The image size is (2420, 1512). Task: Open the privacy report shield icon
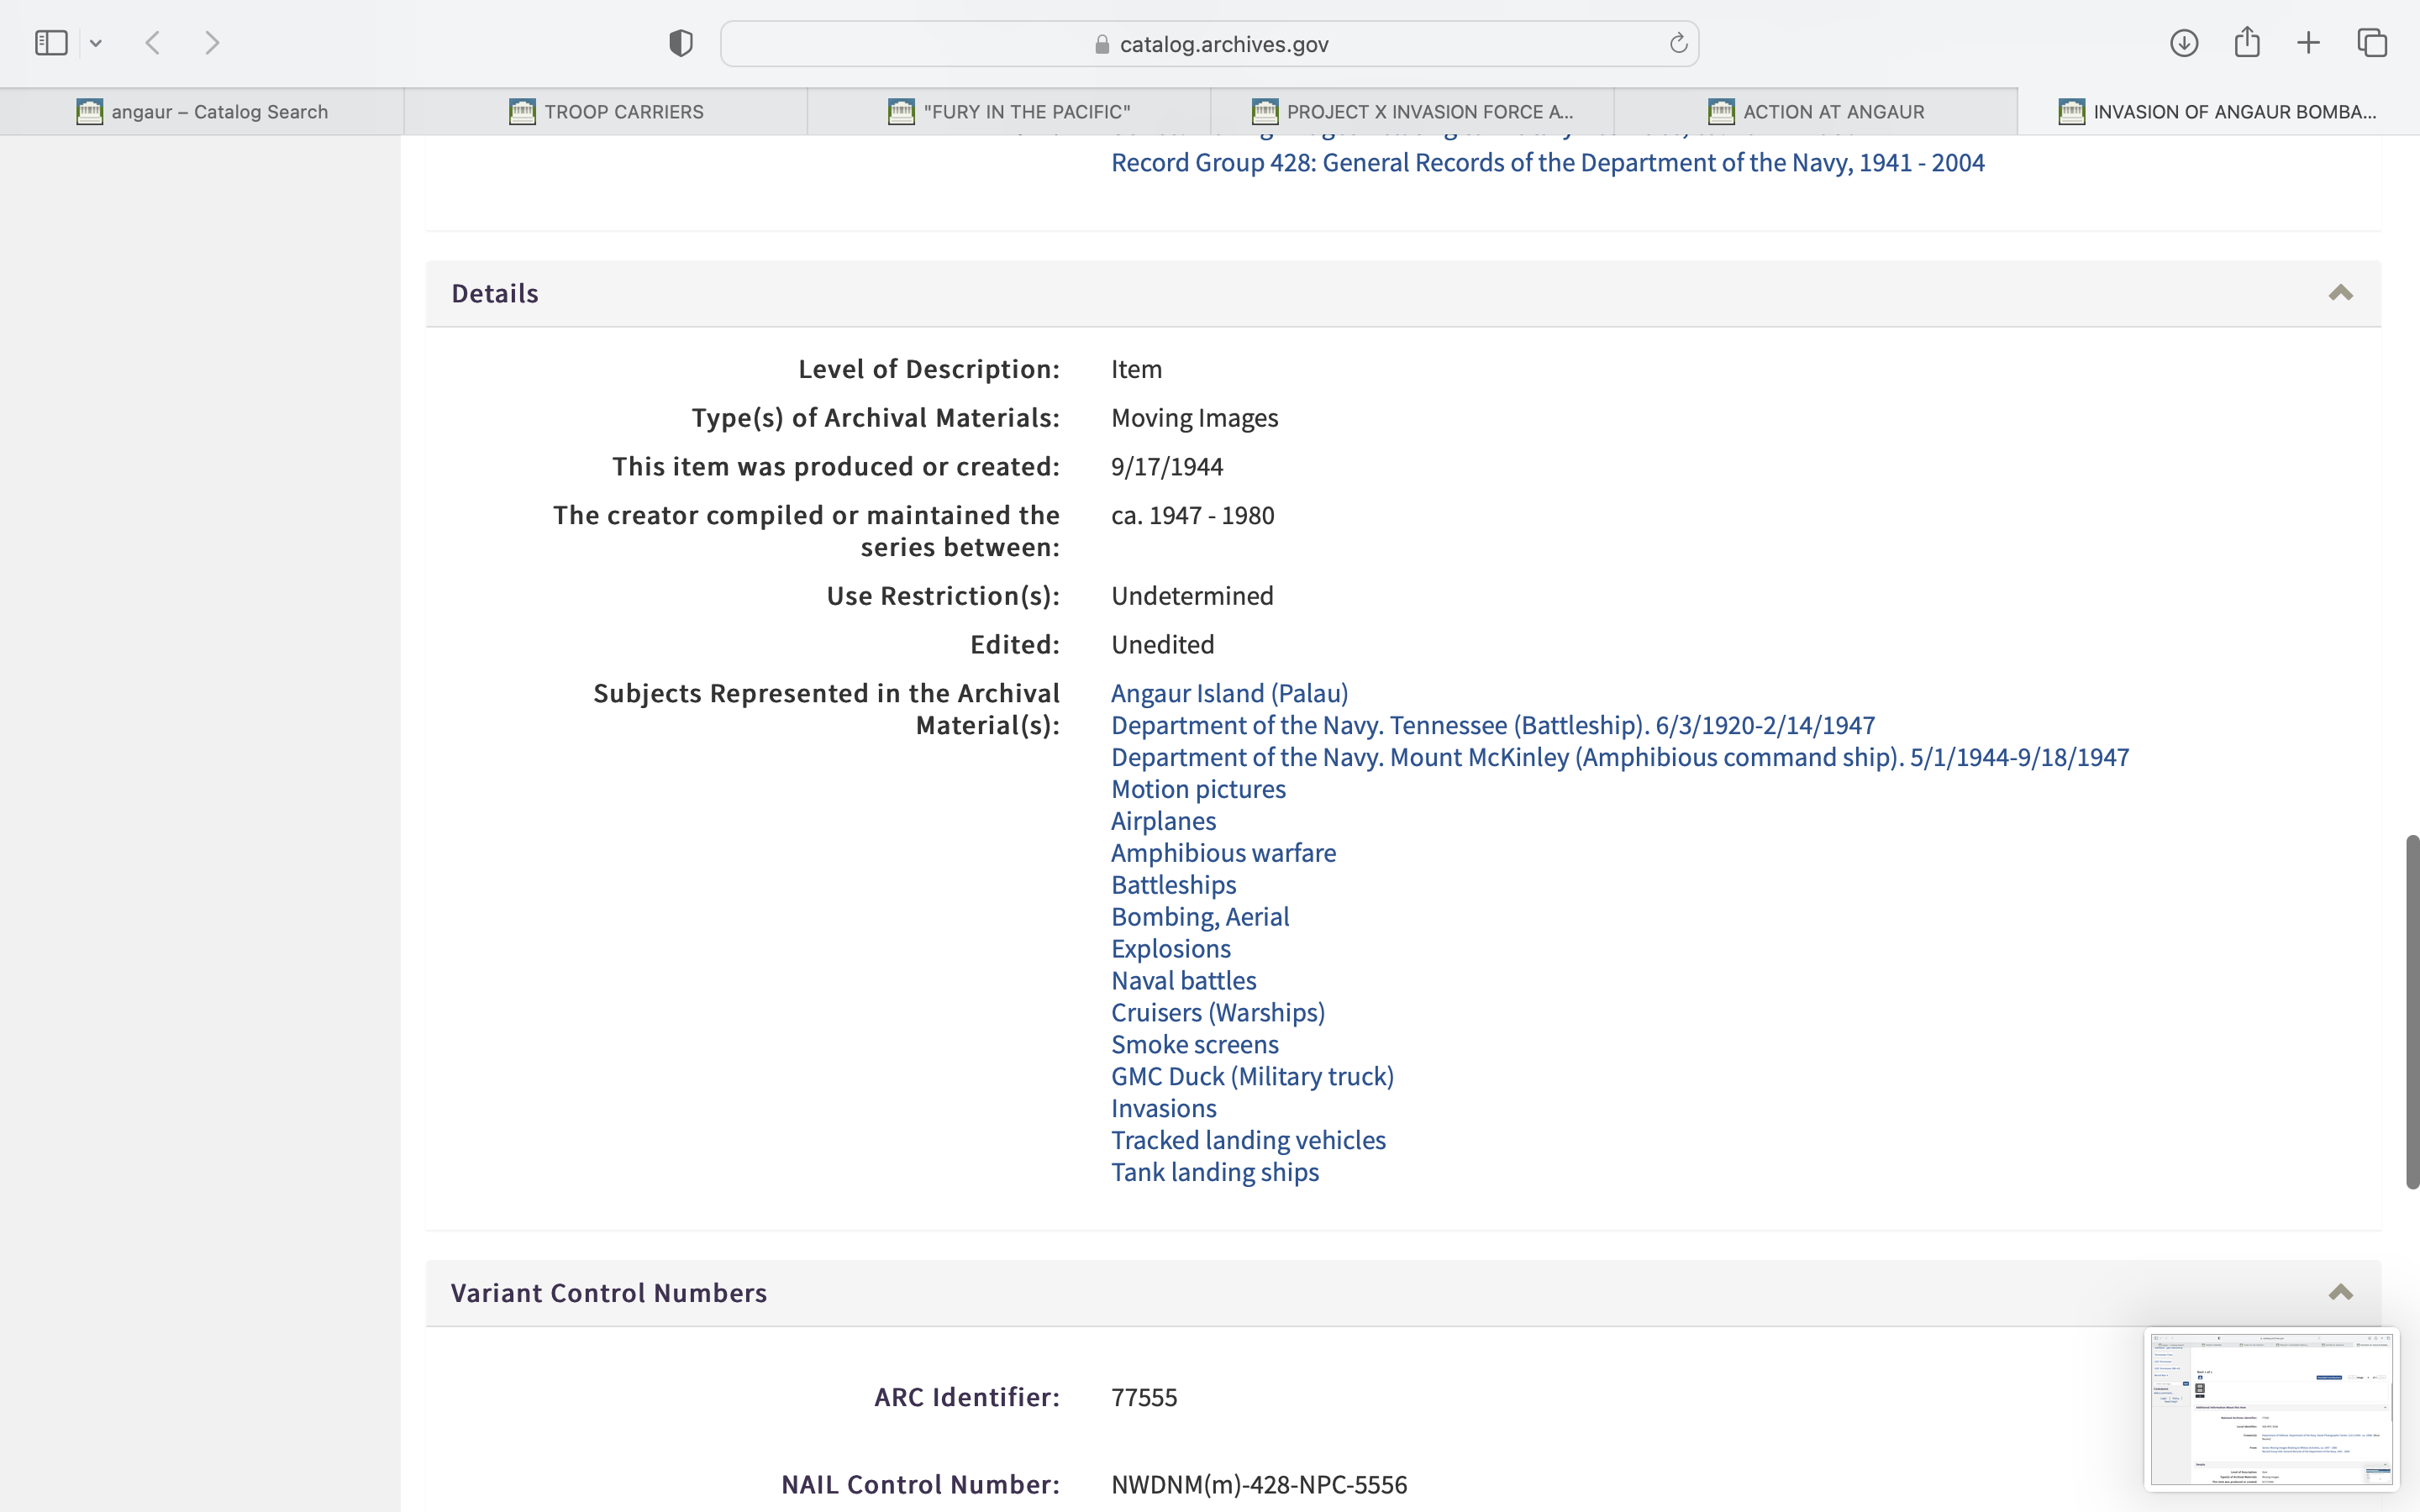[681, 43]
